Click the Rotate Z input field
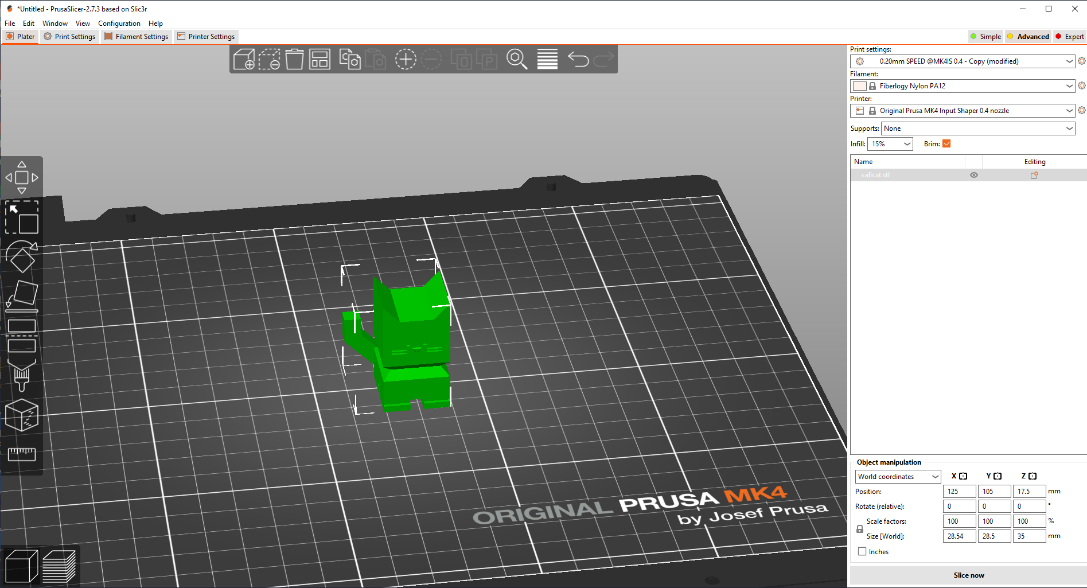1087x588 pixels. 1029,507
